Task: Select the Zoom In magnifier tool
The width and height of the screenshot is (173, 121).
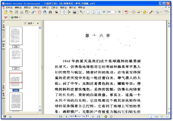Action: click(x=81, y=12)
